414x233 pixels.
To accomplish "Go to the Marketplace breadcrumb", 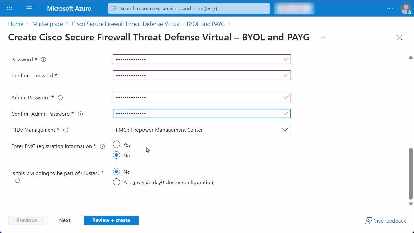I will [x=48, y=24].
